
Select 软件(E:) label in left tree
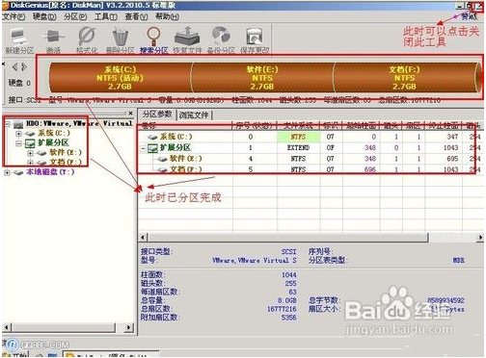[x=66, y=153]
